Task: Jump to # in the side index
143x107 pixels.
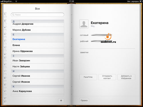Action: click(5, 102)
